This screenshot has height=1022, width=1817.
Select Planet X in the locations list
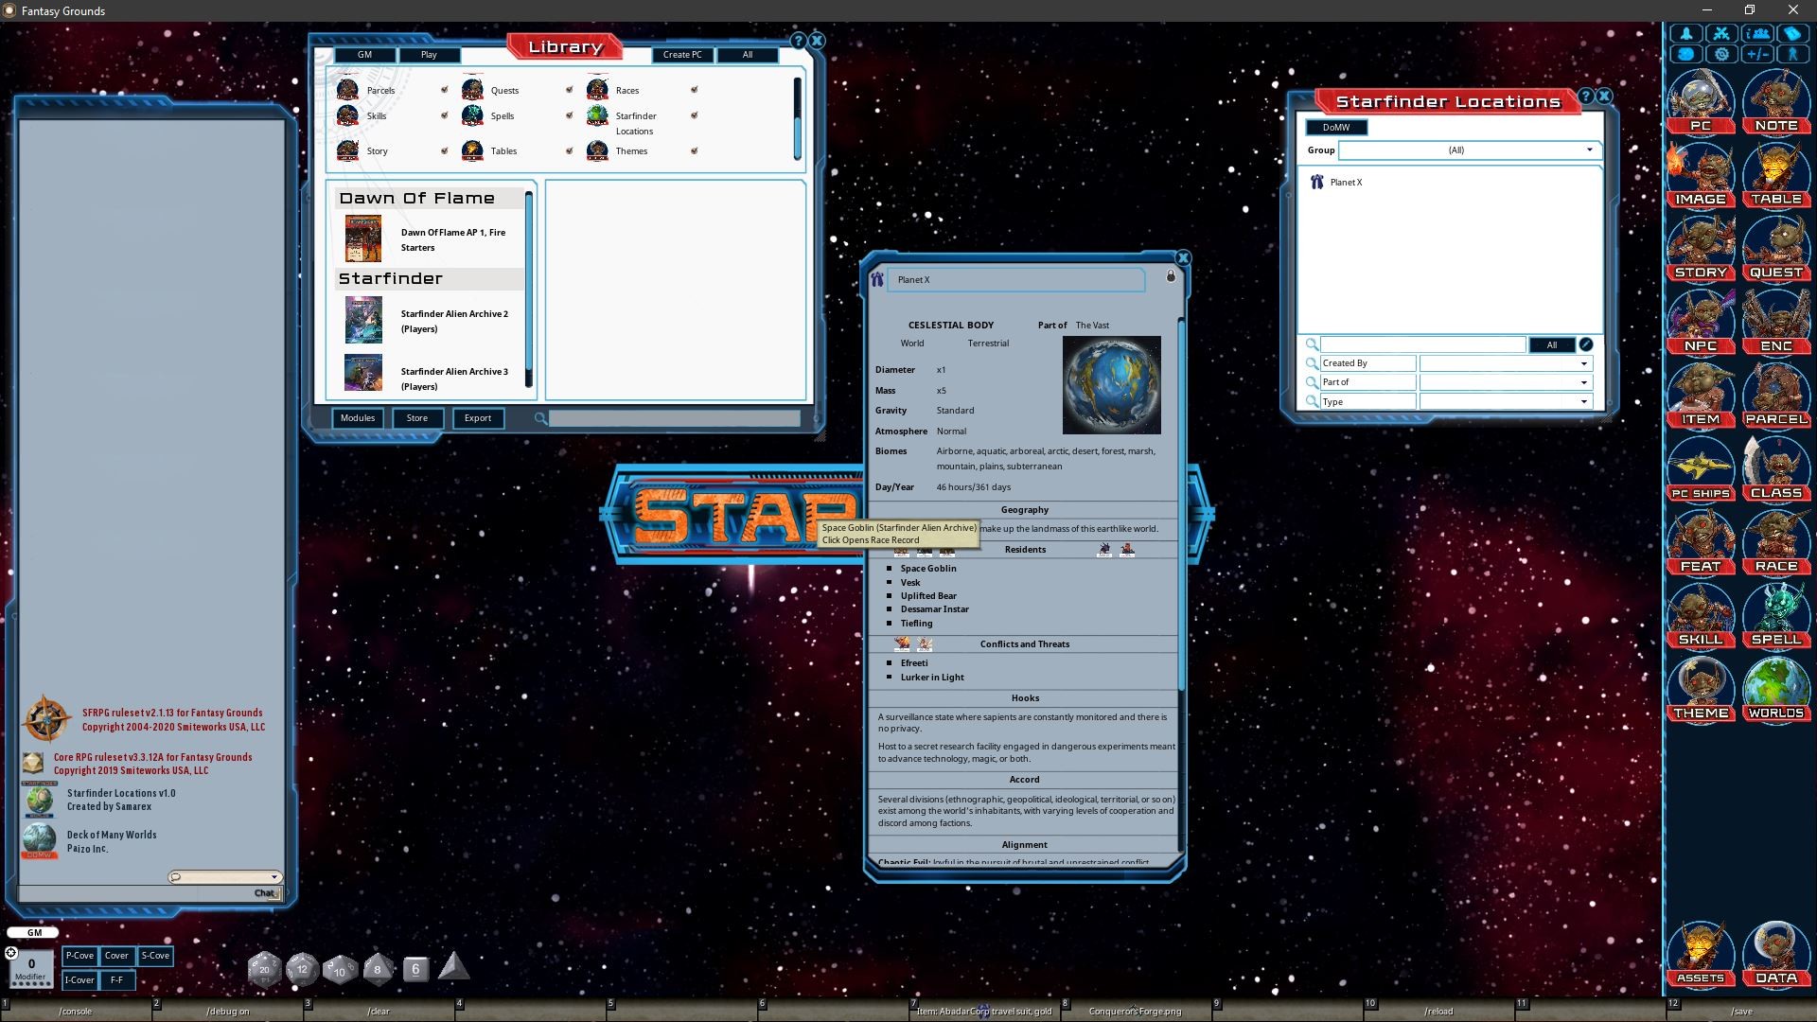1345,182
